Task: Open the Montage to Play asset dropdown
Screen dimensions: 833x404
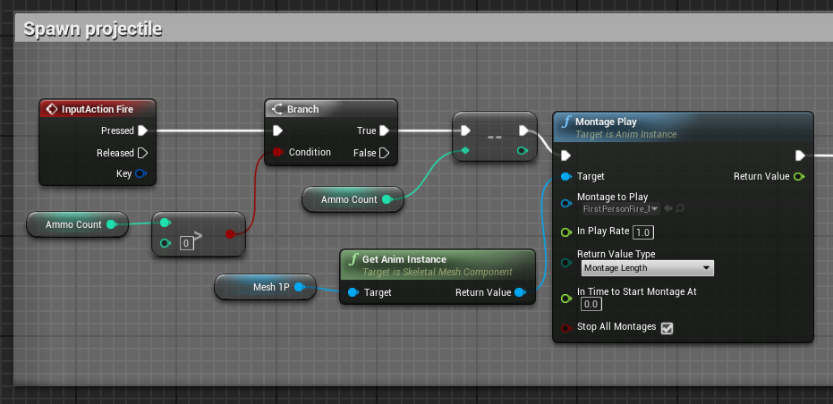Action: [x=619, y=208]
